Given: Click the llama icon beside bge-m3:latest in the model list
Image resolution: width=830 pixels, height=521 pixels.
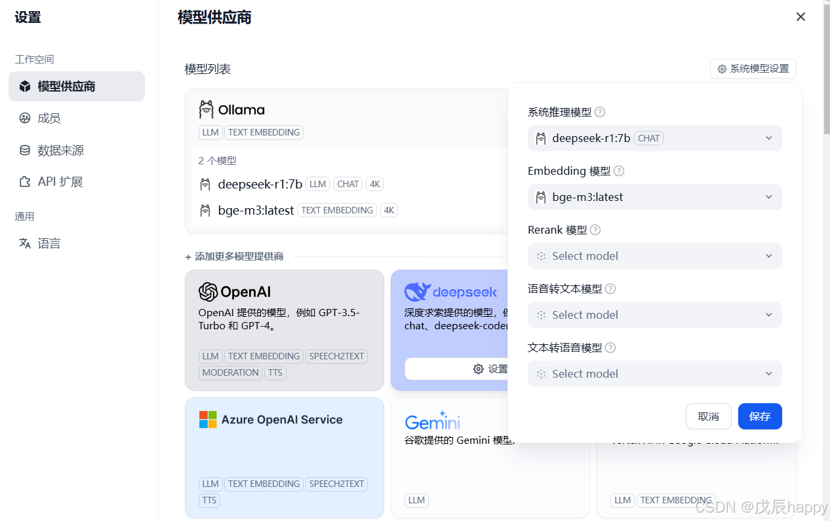Looking at the screenshot, I should tap(205, 211).
